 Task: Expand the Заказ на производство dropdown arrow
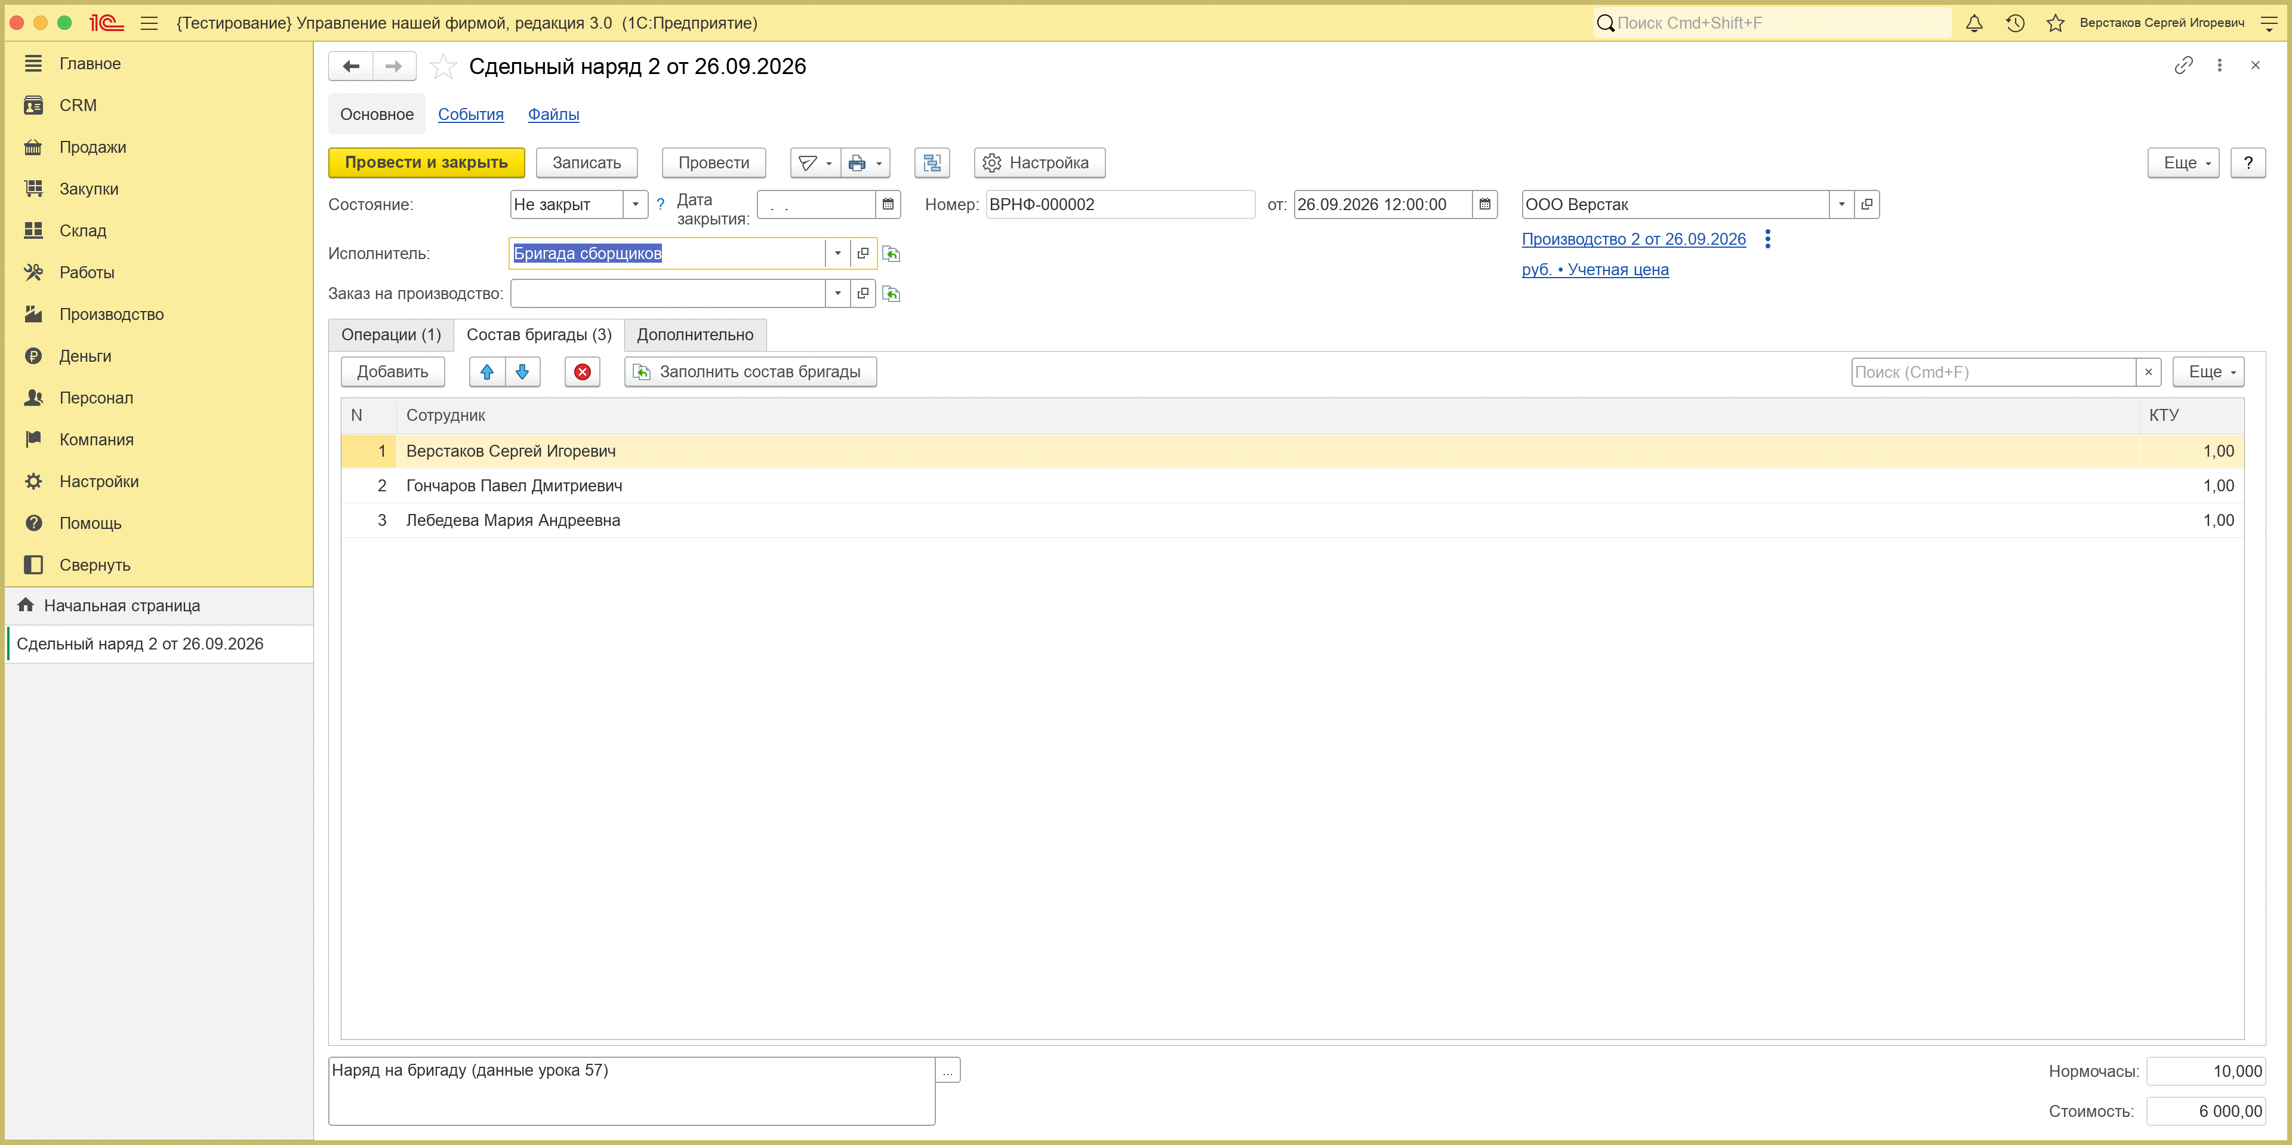point(837,294)
